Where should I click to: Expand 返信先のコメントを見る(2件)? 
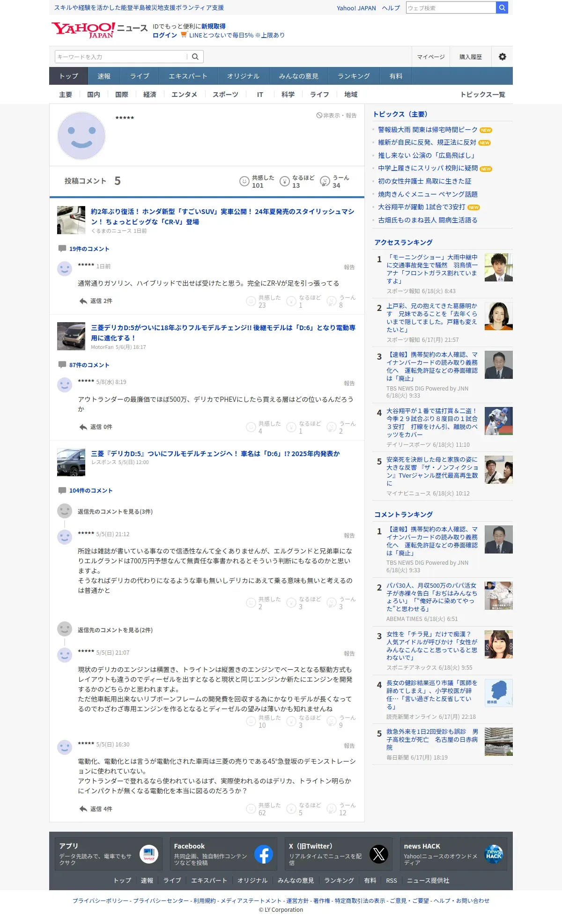115,630
